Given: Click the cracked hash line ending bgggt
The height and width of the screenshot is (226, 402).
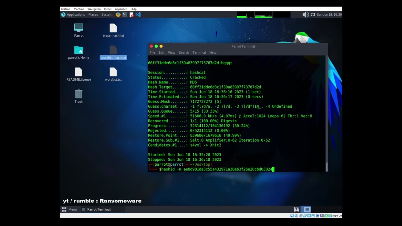Looking at the screenshot, I should coord(190,63).
